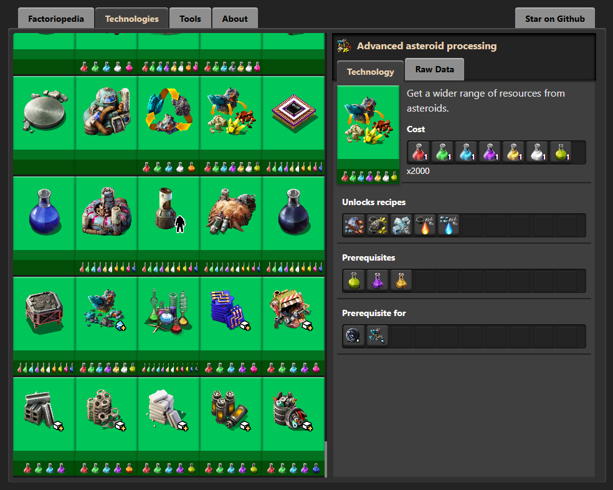Switch to the Technologies tab
Viewport: 613px width, 490px height.
tap(131, 19)
